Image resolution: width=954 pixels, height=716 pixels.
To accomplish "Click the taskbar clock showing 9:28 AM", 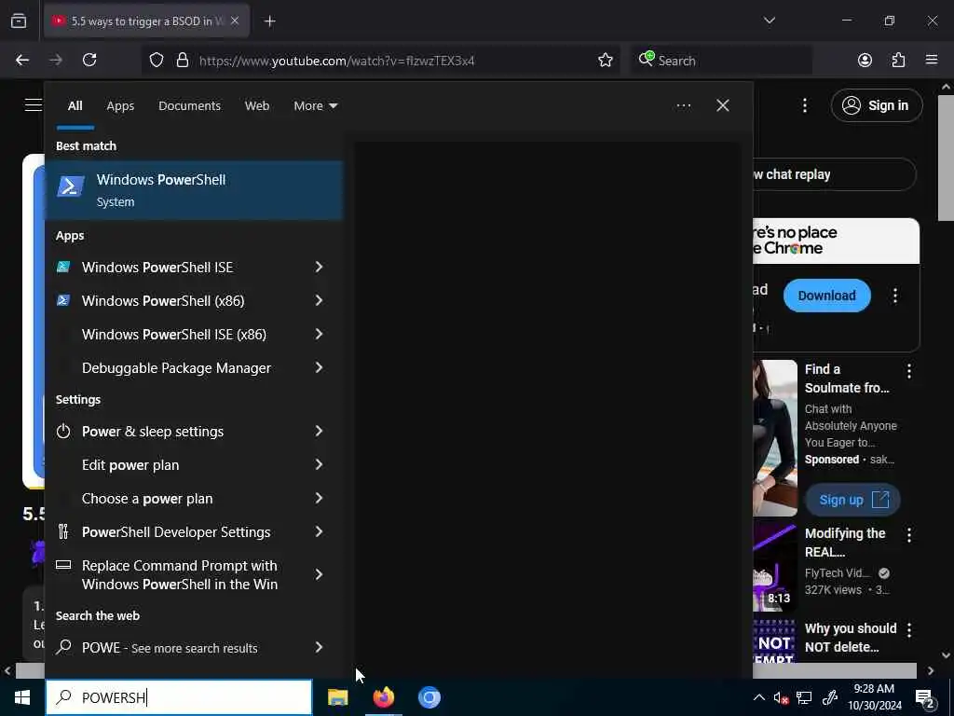I will pyautogui.click(x=874, y=697).
